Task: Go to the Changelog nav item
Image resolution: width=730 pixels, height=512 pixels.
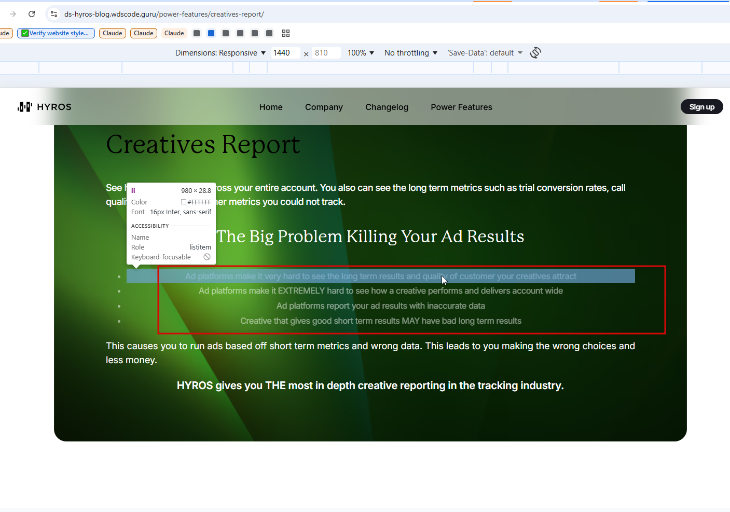Action: coord(387,107)
